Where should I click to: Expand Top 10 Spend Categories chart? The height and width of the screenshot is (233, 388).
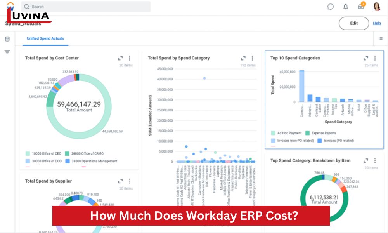point(366,58)
